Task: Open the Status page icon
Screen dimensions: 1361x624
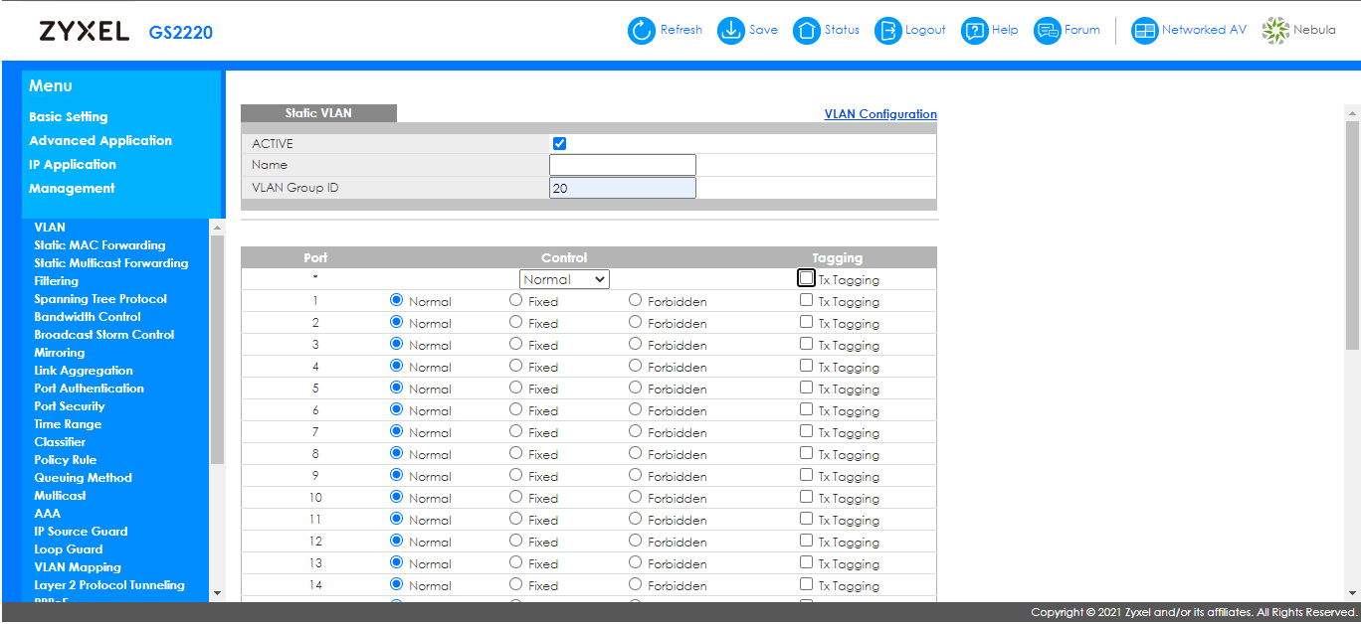Action: click(806, 31)
